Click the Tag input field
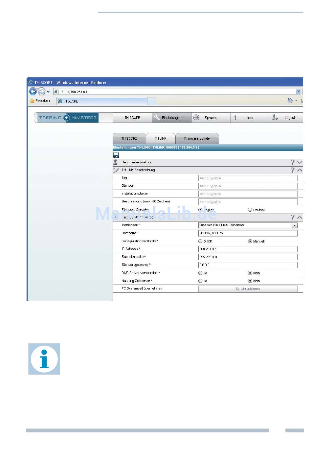 point(248,178)
